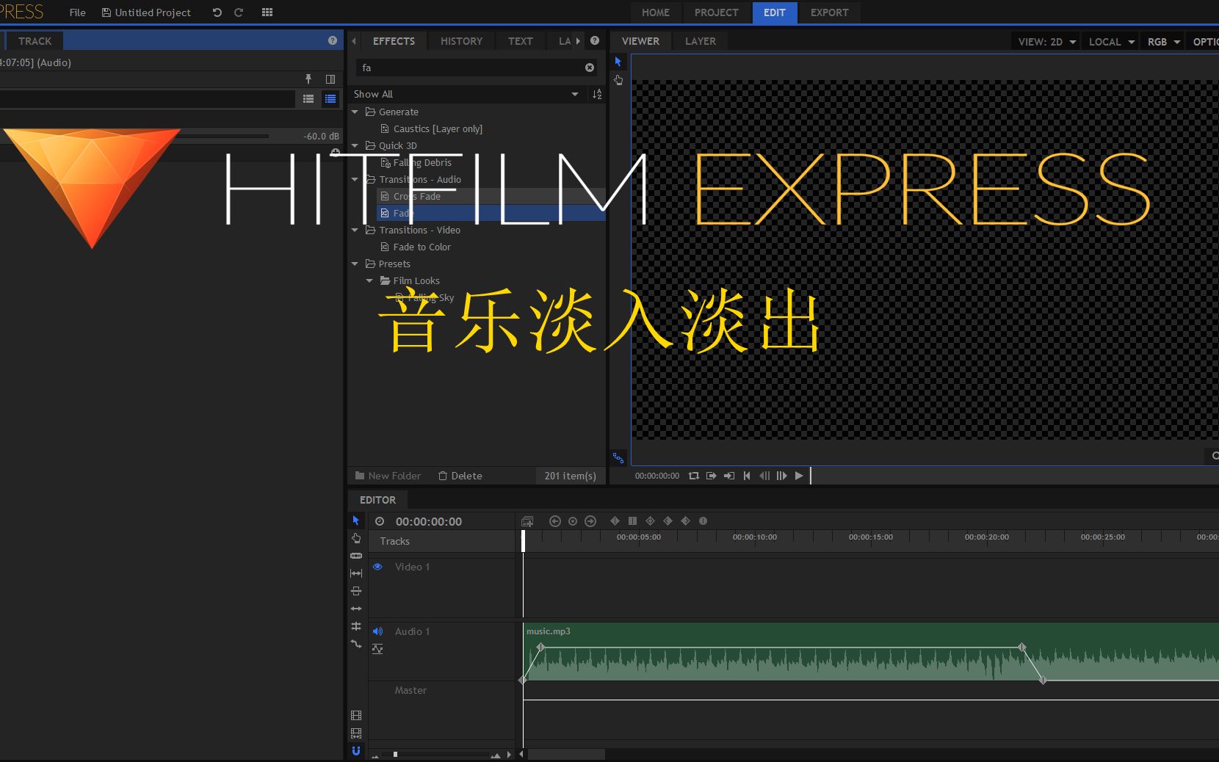Open the workspaces grid menu
The height and width of the screenshot is (762, 1219).
[x=267, y=12]
